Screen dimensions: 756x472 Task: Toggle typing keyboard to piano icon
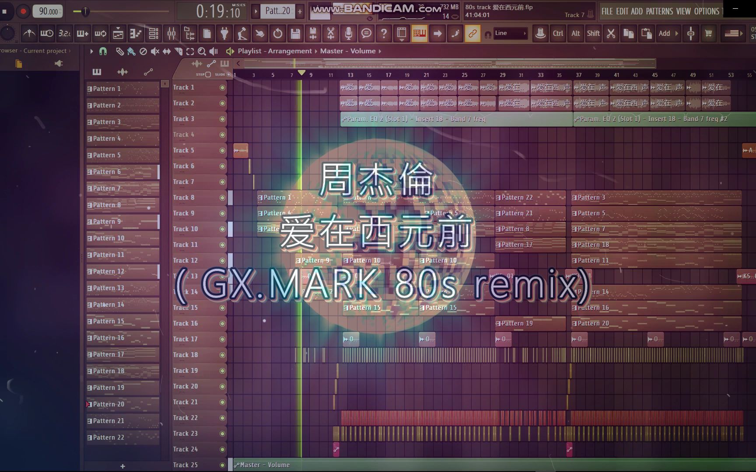click(x=420, y=33)
